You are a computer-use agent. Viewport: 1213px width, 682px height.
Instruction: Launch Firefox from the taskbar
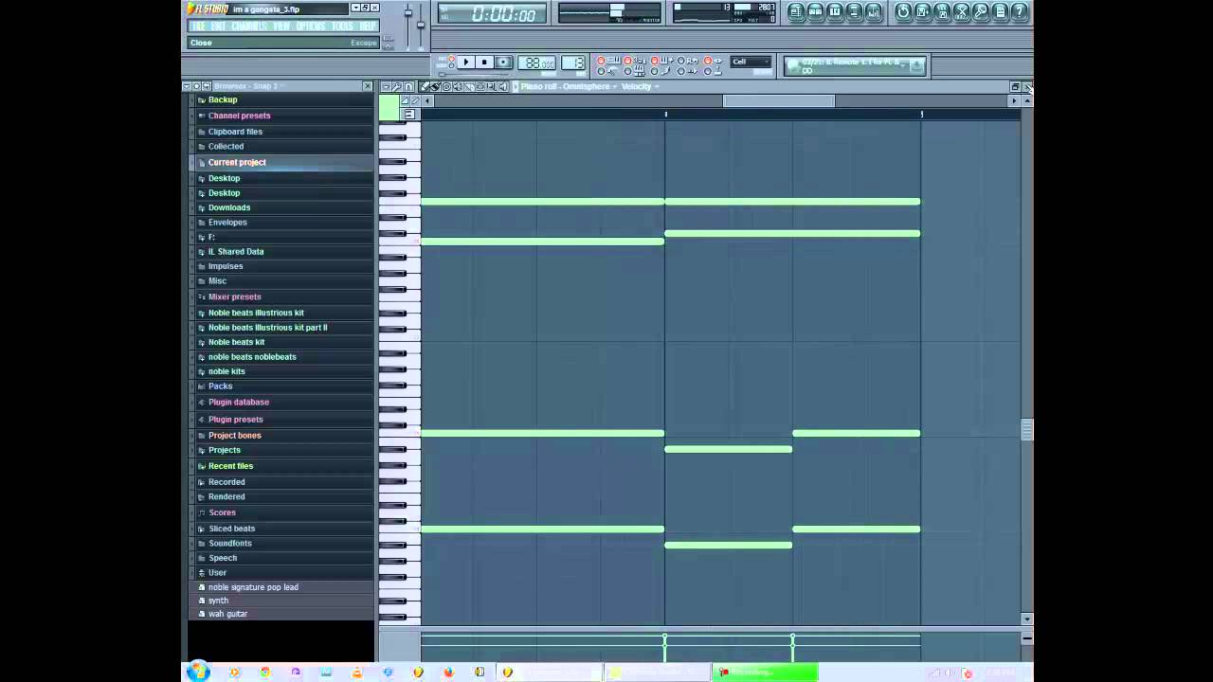[x=448, y=673]
